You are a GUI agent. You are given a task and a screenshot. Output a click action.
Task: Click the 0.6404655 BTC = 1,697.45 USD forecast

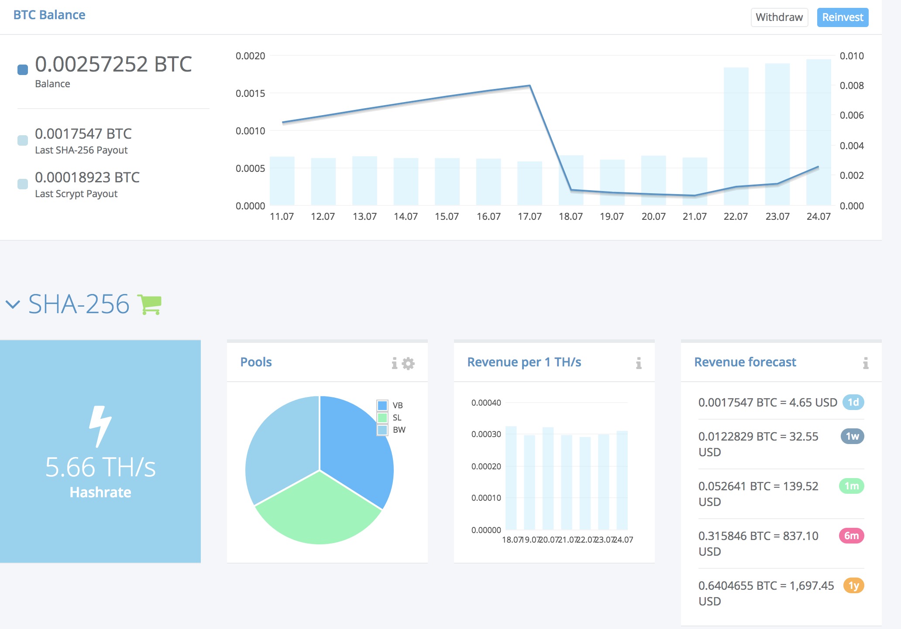point(766,593)
